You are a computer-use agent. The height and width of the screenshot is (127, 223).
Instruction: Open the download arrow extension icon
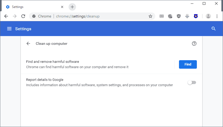pyautogui.click(x=187, y=16)
